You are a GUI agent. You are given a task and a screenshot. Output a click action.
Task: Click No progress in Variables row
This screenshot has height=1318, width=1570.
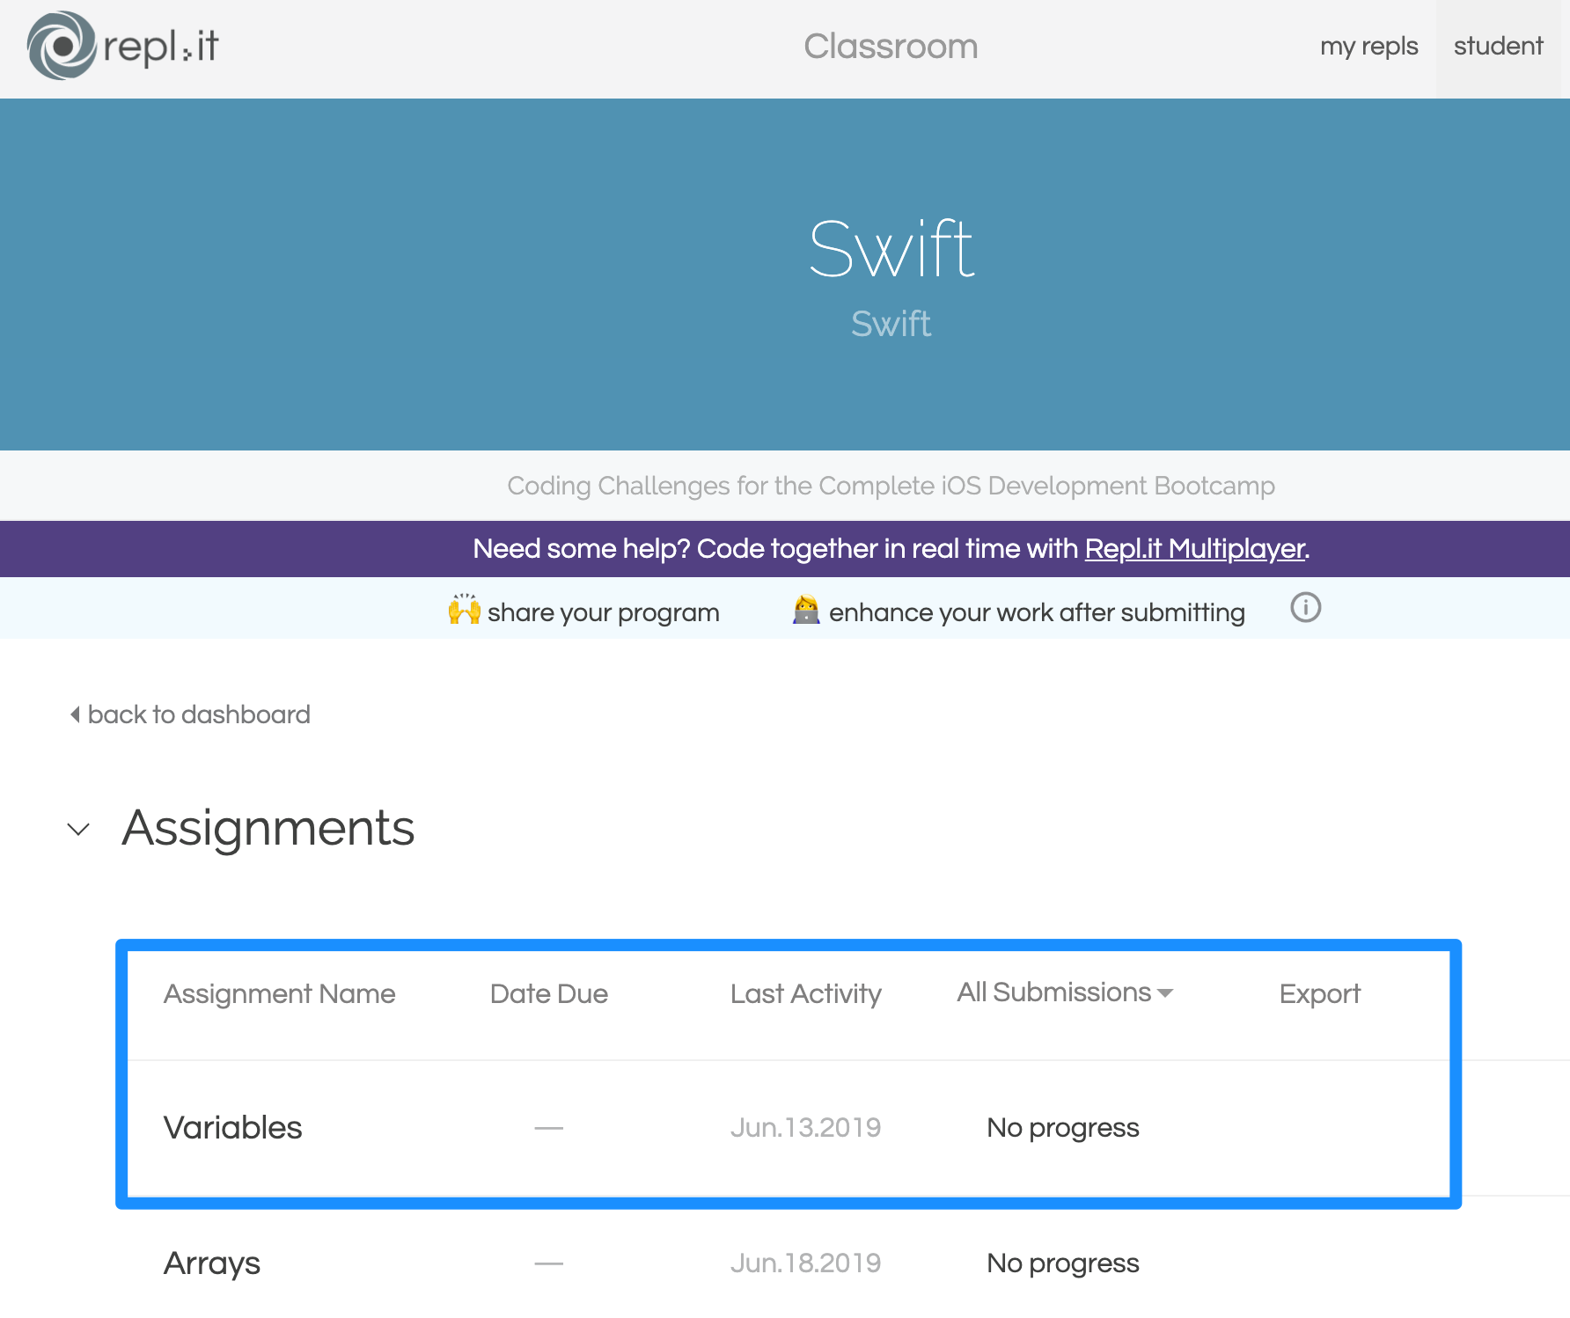pyautogui.click(x=1063, y=1128)
